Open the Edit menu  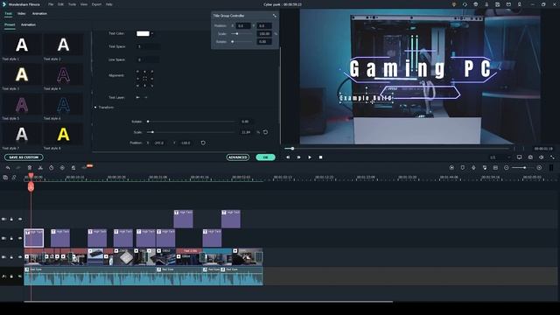(60, 4)
